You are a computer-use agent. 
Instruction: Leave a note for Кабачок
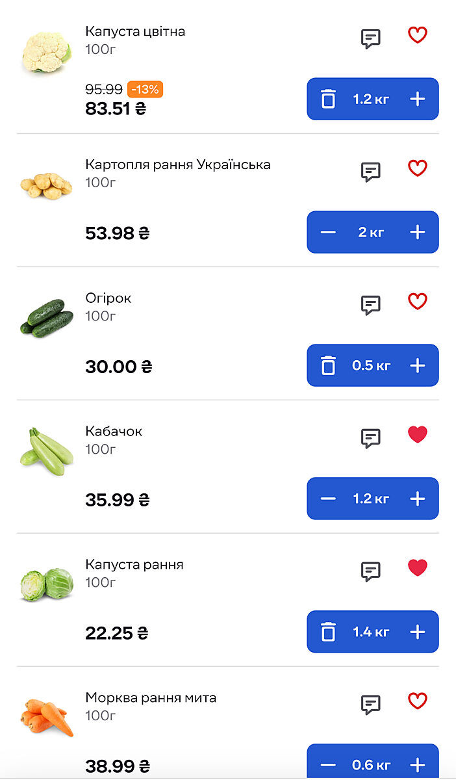coord(370,438)
